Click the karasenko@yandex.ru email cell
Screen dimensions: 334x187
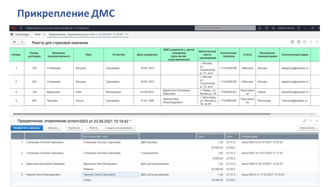[x=295, y=92]
